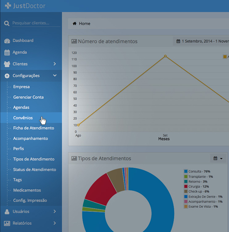The width and height of the screenshot is (229, 232).
Task: Click the 'Meses' axis label
Action: pos(164,139)
